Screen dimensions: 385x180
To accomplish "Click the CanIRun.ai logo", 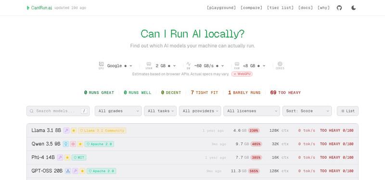I will [x=39, y=8].
